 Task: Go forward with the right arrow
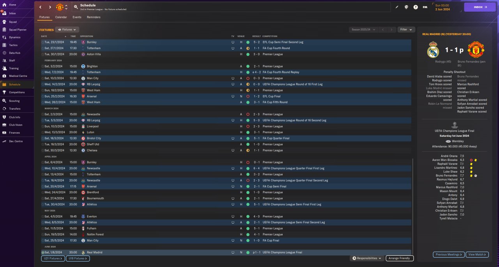50,7
